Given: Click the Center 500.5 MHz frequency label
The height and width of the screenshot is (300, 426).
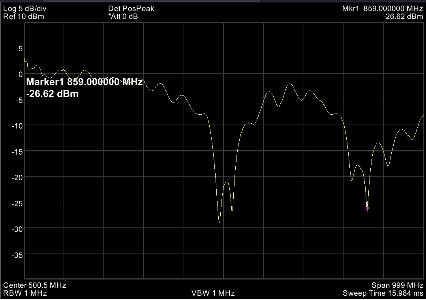Looking at the screenshot, I should 35,285.
